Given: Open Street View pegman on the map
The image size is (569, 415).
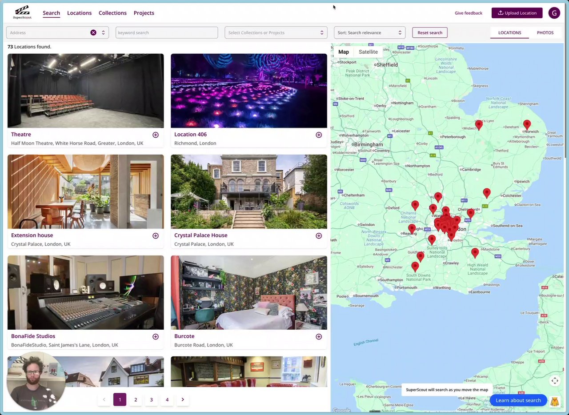Looking at the screenshot, I should (x=554, y=402).
